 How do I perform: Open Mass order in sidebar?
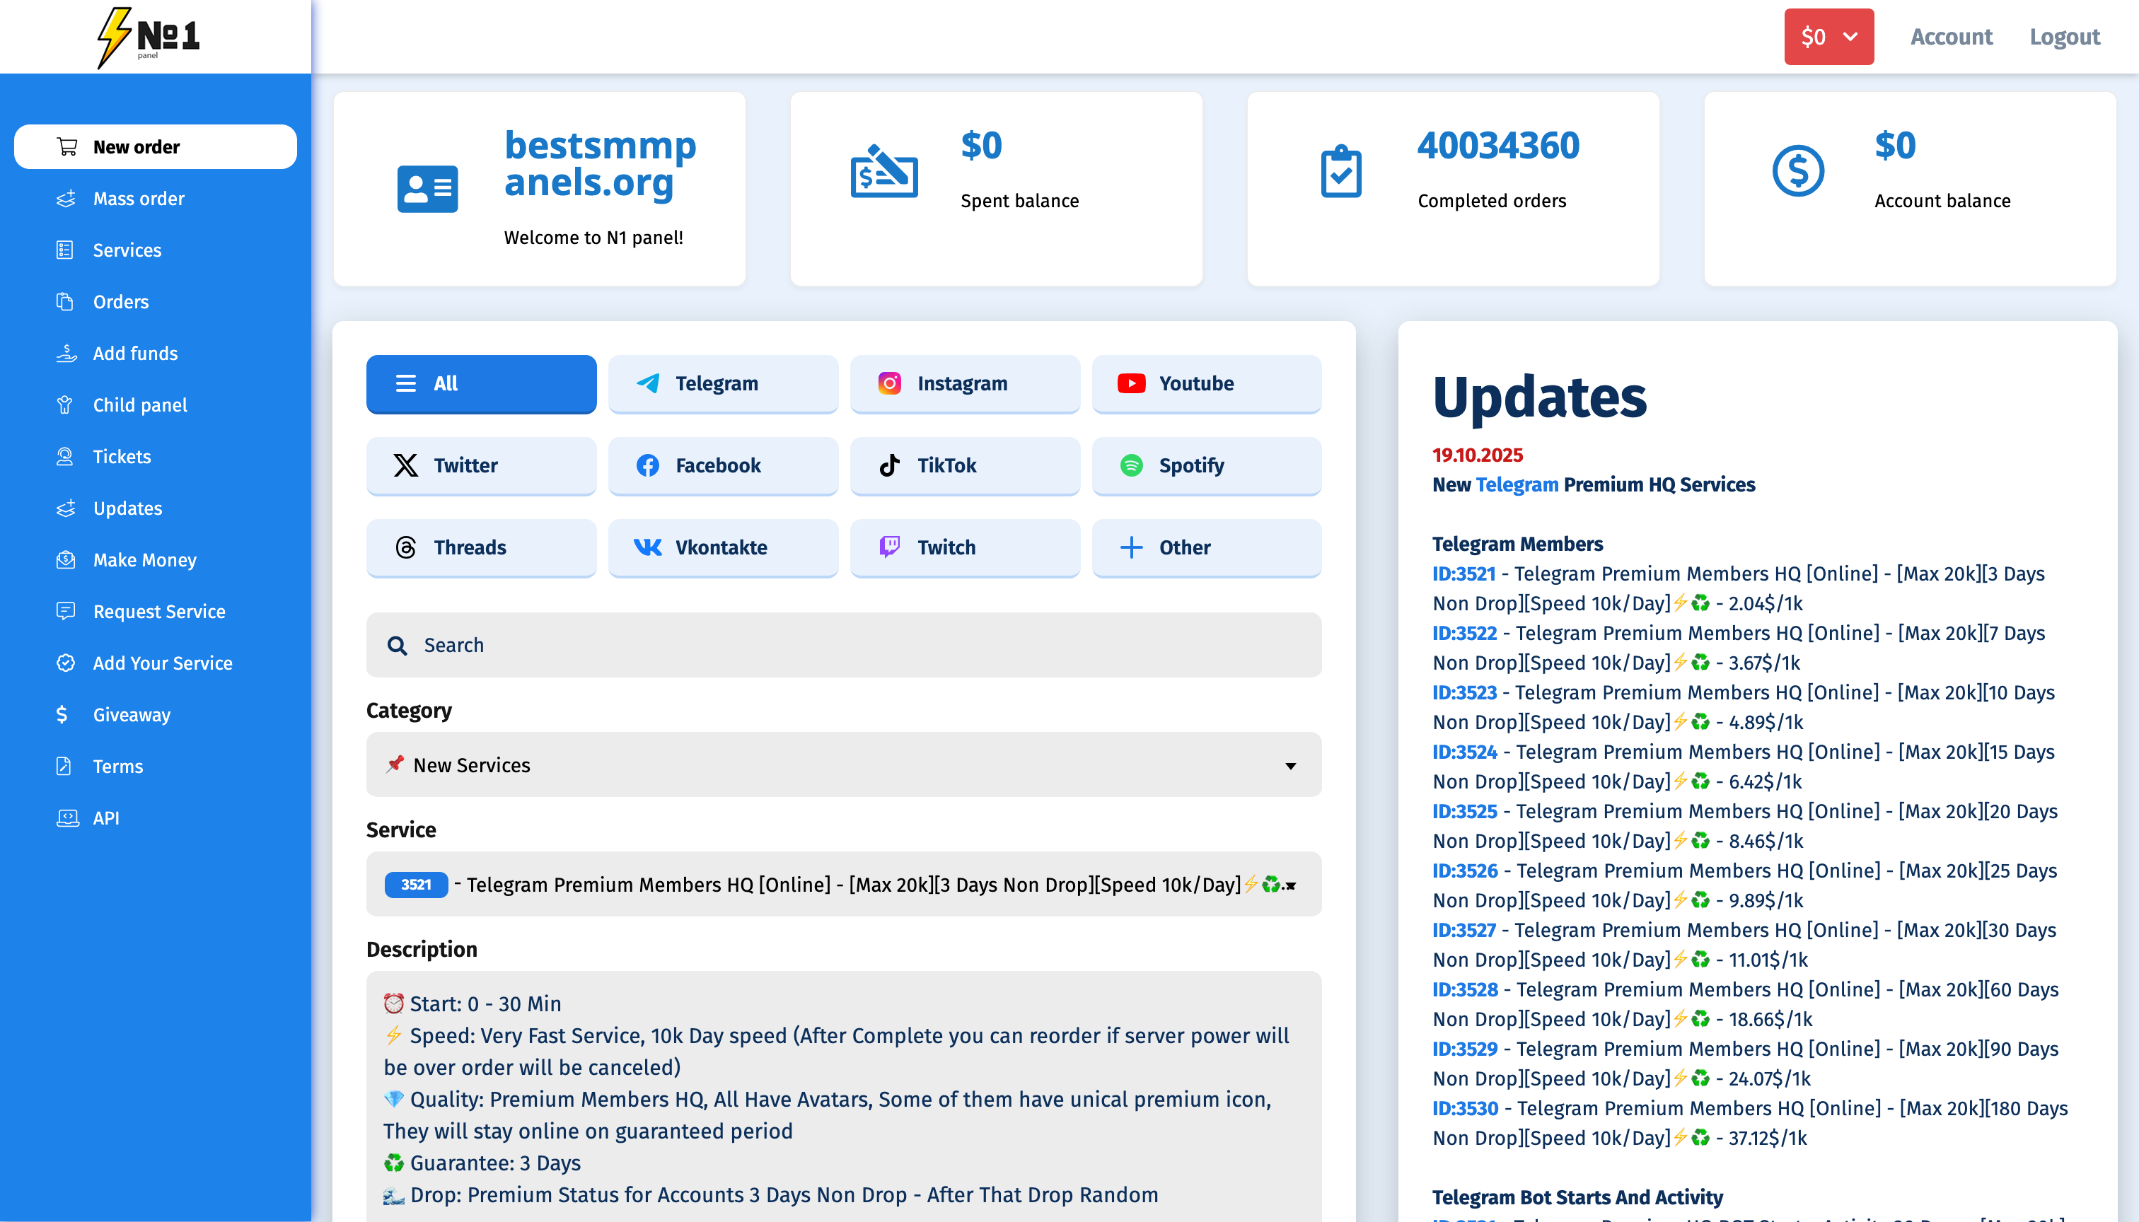point(139,199)
